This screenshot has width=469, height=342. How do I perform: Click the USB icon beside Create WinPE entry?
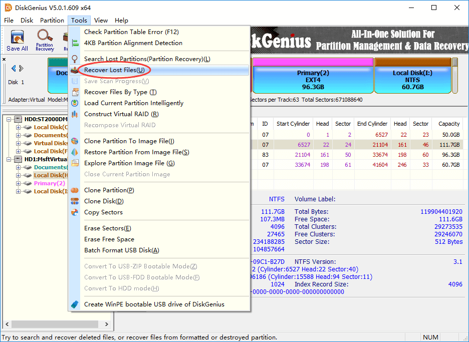tap(75, 304)
